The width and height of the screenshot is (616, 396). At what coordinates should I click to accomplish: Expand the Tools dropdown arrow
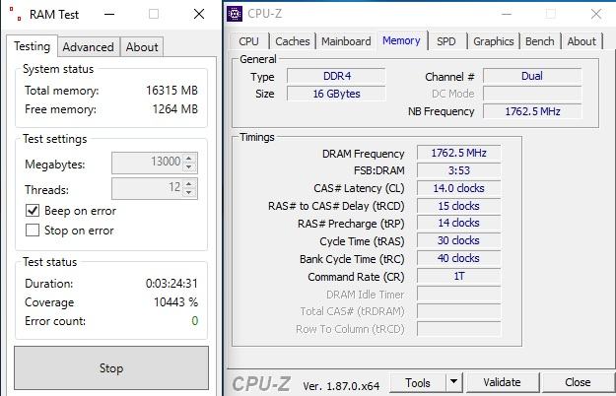point(453,382)
